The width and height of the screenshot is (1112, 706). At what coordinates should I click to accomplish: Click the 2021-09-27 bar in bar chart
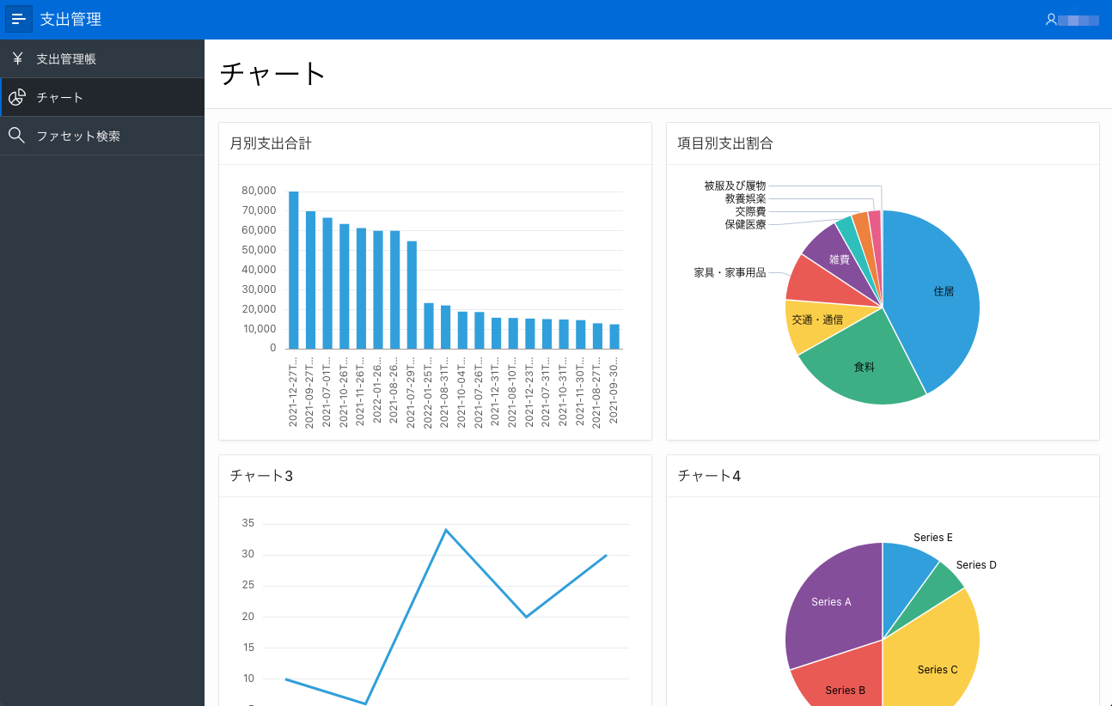[x=310, y=280]
